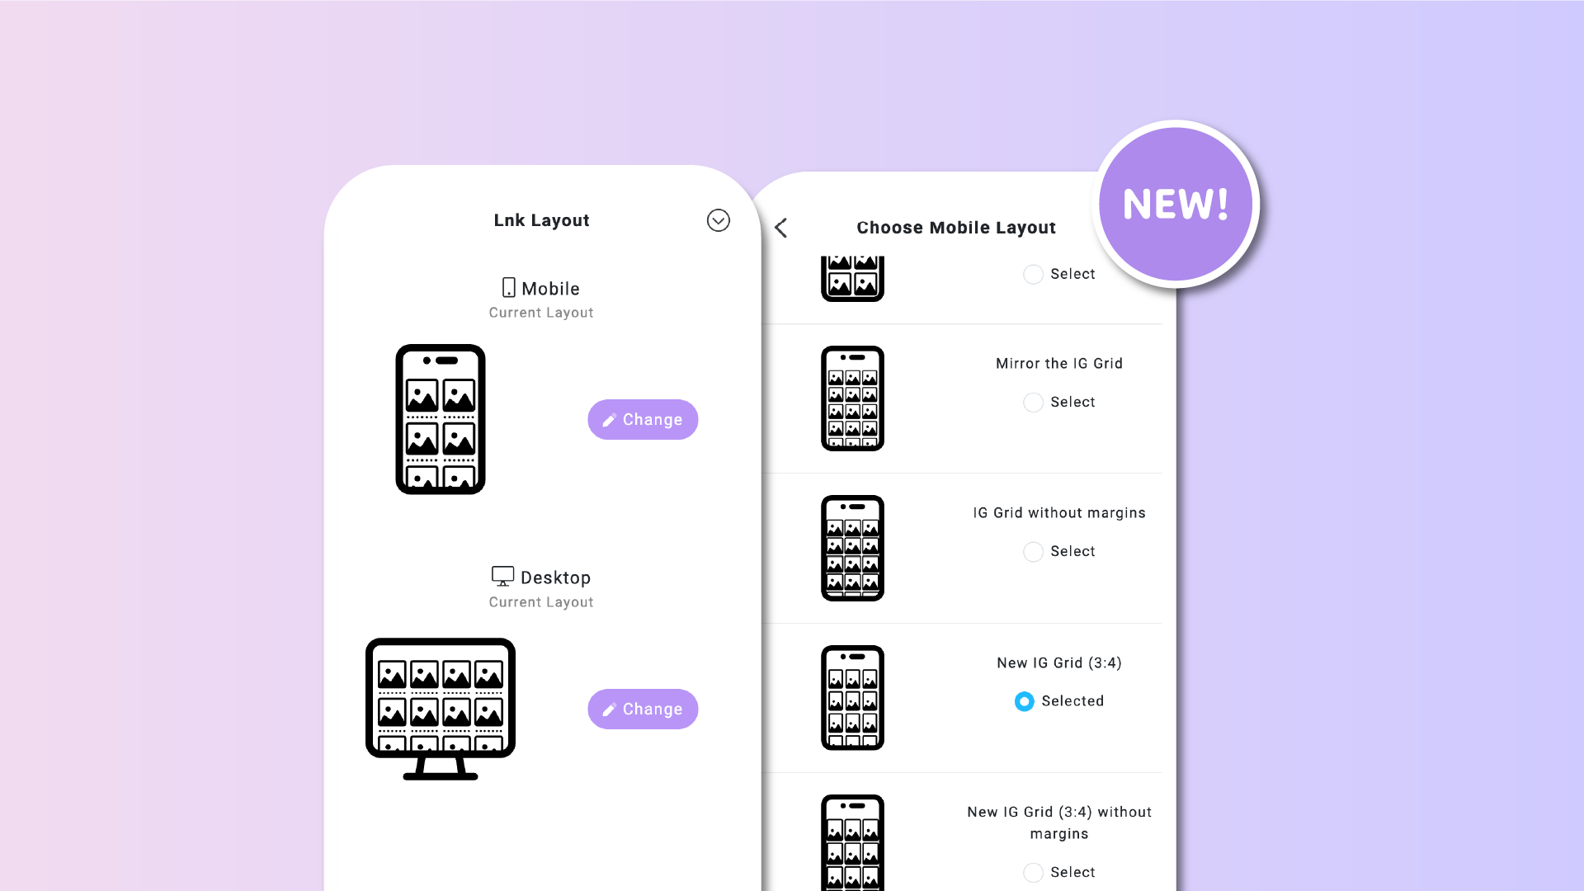This screenshot has width=1584, height=891.
Task: Scroll down in the Choose Mobile Layout list
Action: pyautogui.click(x=969, y=849)
